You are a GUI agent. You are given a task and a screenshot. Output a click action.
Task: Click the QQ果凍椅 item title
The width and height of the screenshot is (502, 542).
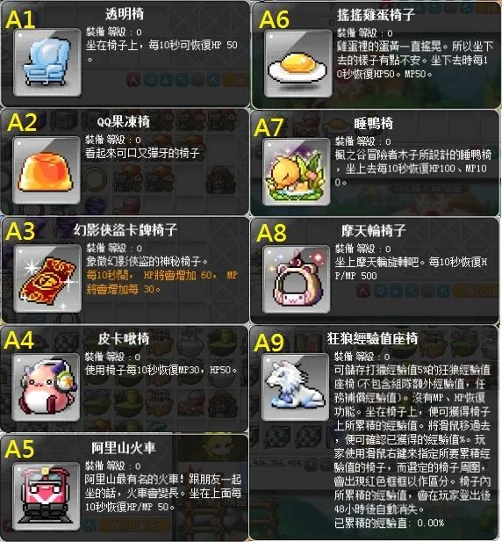[x=123, y=122]
